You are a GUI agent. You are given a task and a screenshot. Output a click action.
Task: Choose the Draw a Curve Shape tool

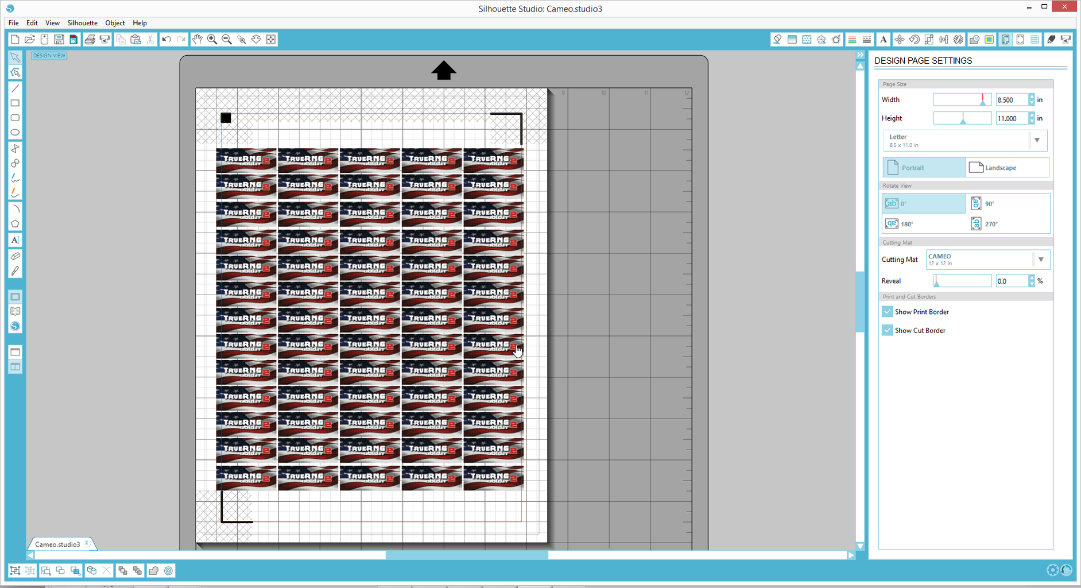15,164
